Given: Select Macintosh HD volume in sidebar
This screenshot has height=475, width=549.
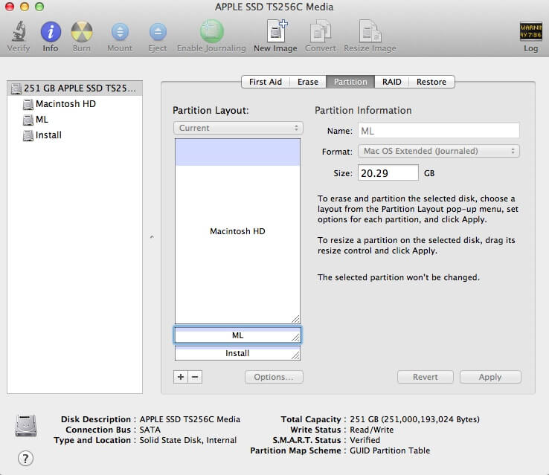Looking at the screenshot, I should pyautogui.click(x=65, y=104).
